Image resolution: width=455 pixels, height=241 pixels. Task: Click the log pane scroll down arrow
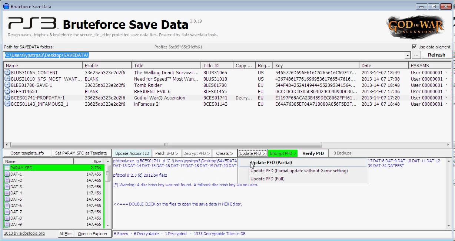pos(449,225)
